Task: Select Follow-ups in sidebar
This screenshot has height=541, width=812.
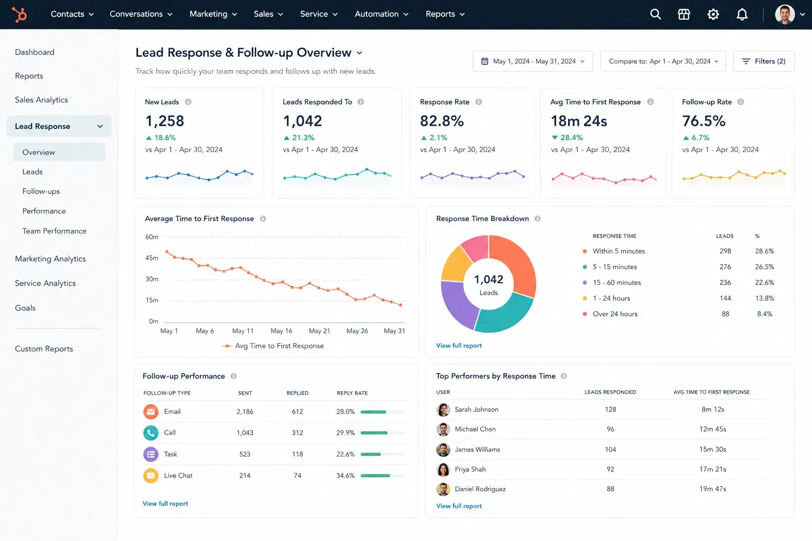Action: [x=41, y=191]
